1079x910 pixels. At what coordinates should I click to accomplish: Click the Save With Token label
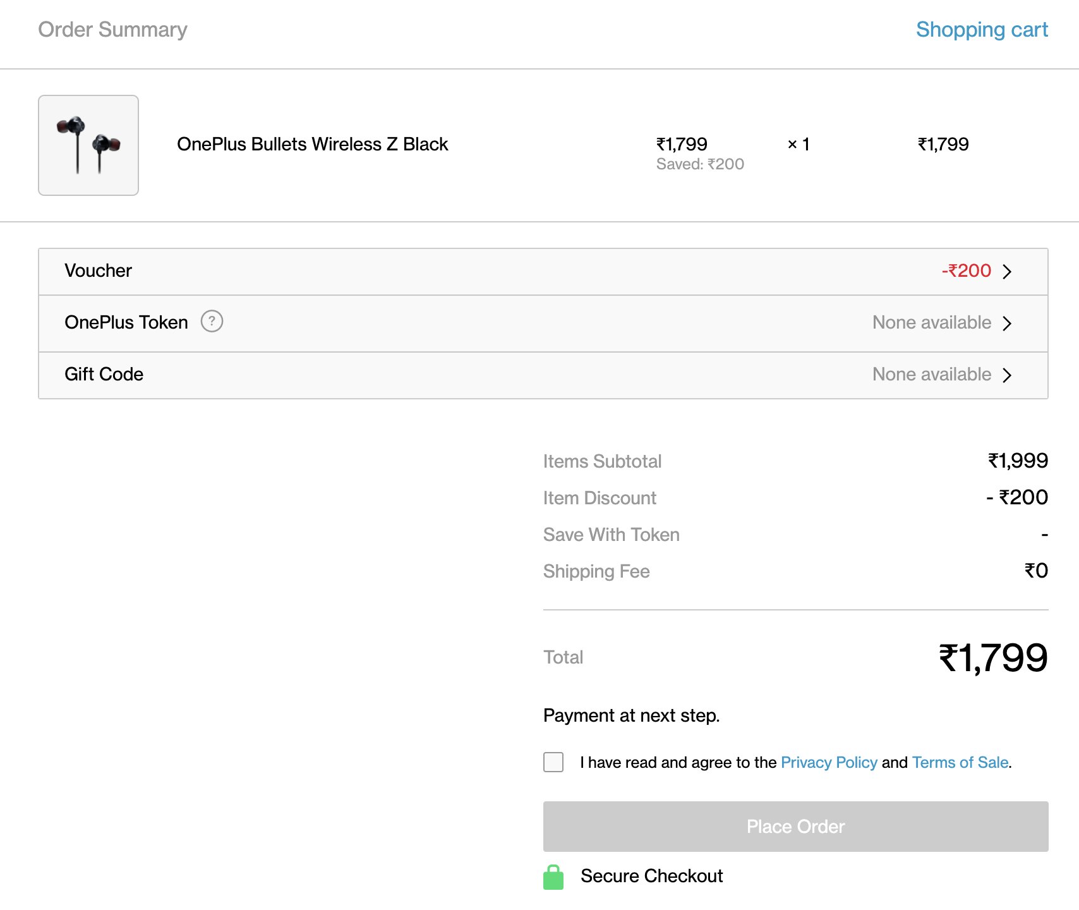pyautogui.click(x=612, y=535)
